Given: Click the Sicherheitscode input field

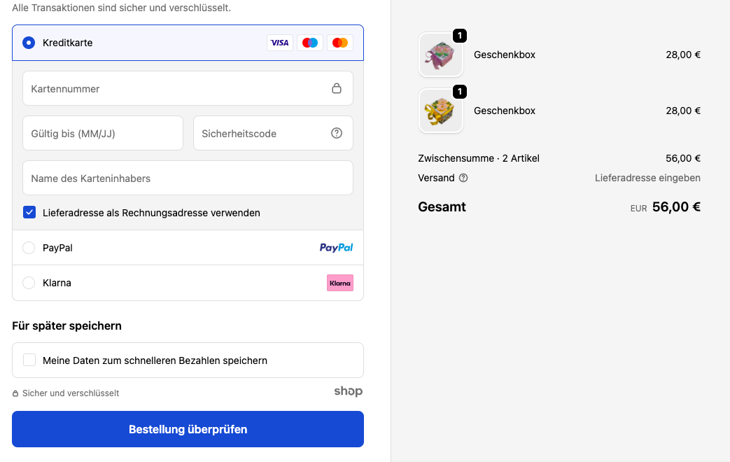Looking at the screenshot, I should click(x=262, y=134).
